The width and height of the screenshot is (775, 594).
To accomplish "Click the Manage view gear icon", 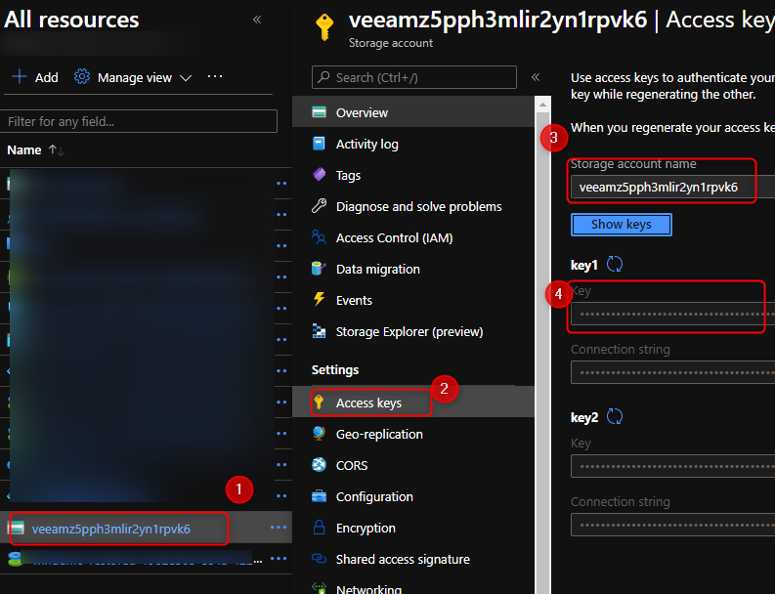I will 82,77.
